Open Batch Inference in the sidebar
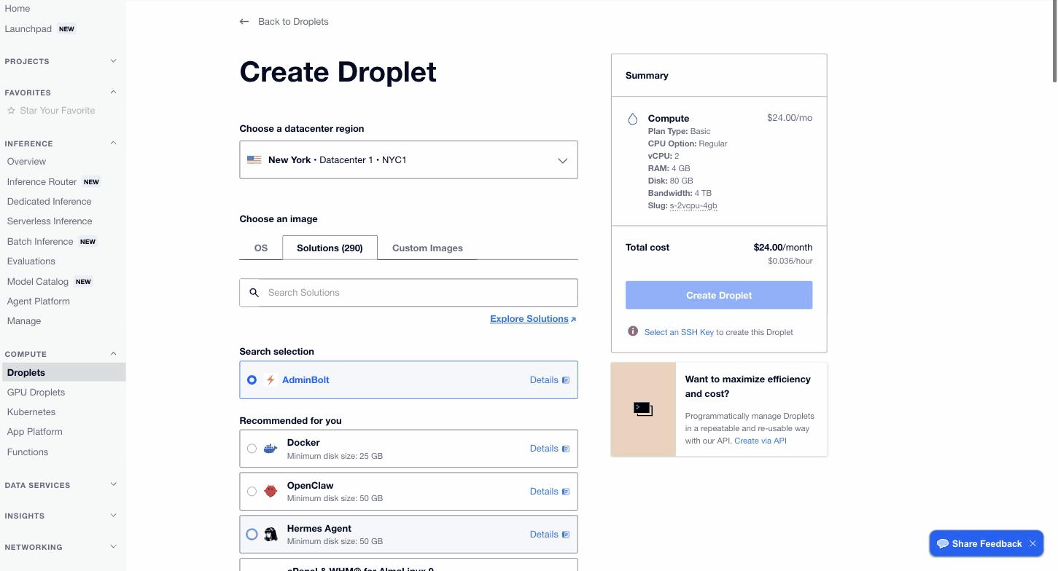The width and height of the screenshot is (1058, 571). 40,242
